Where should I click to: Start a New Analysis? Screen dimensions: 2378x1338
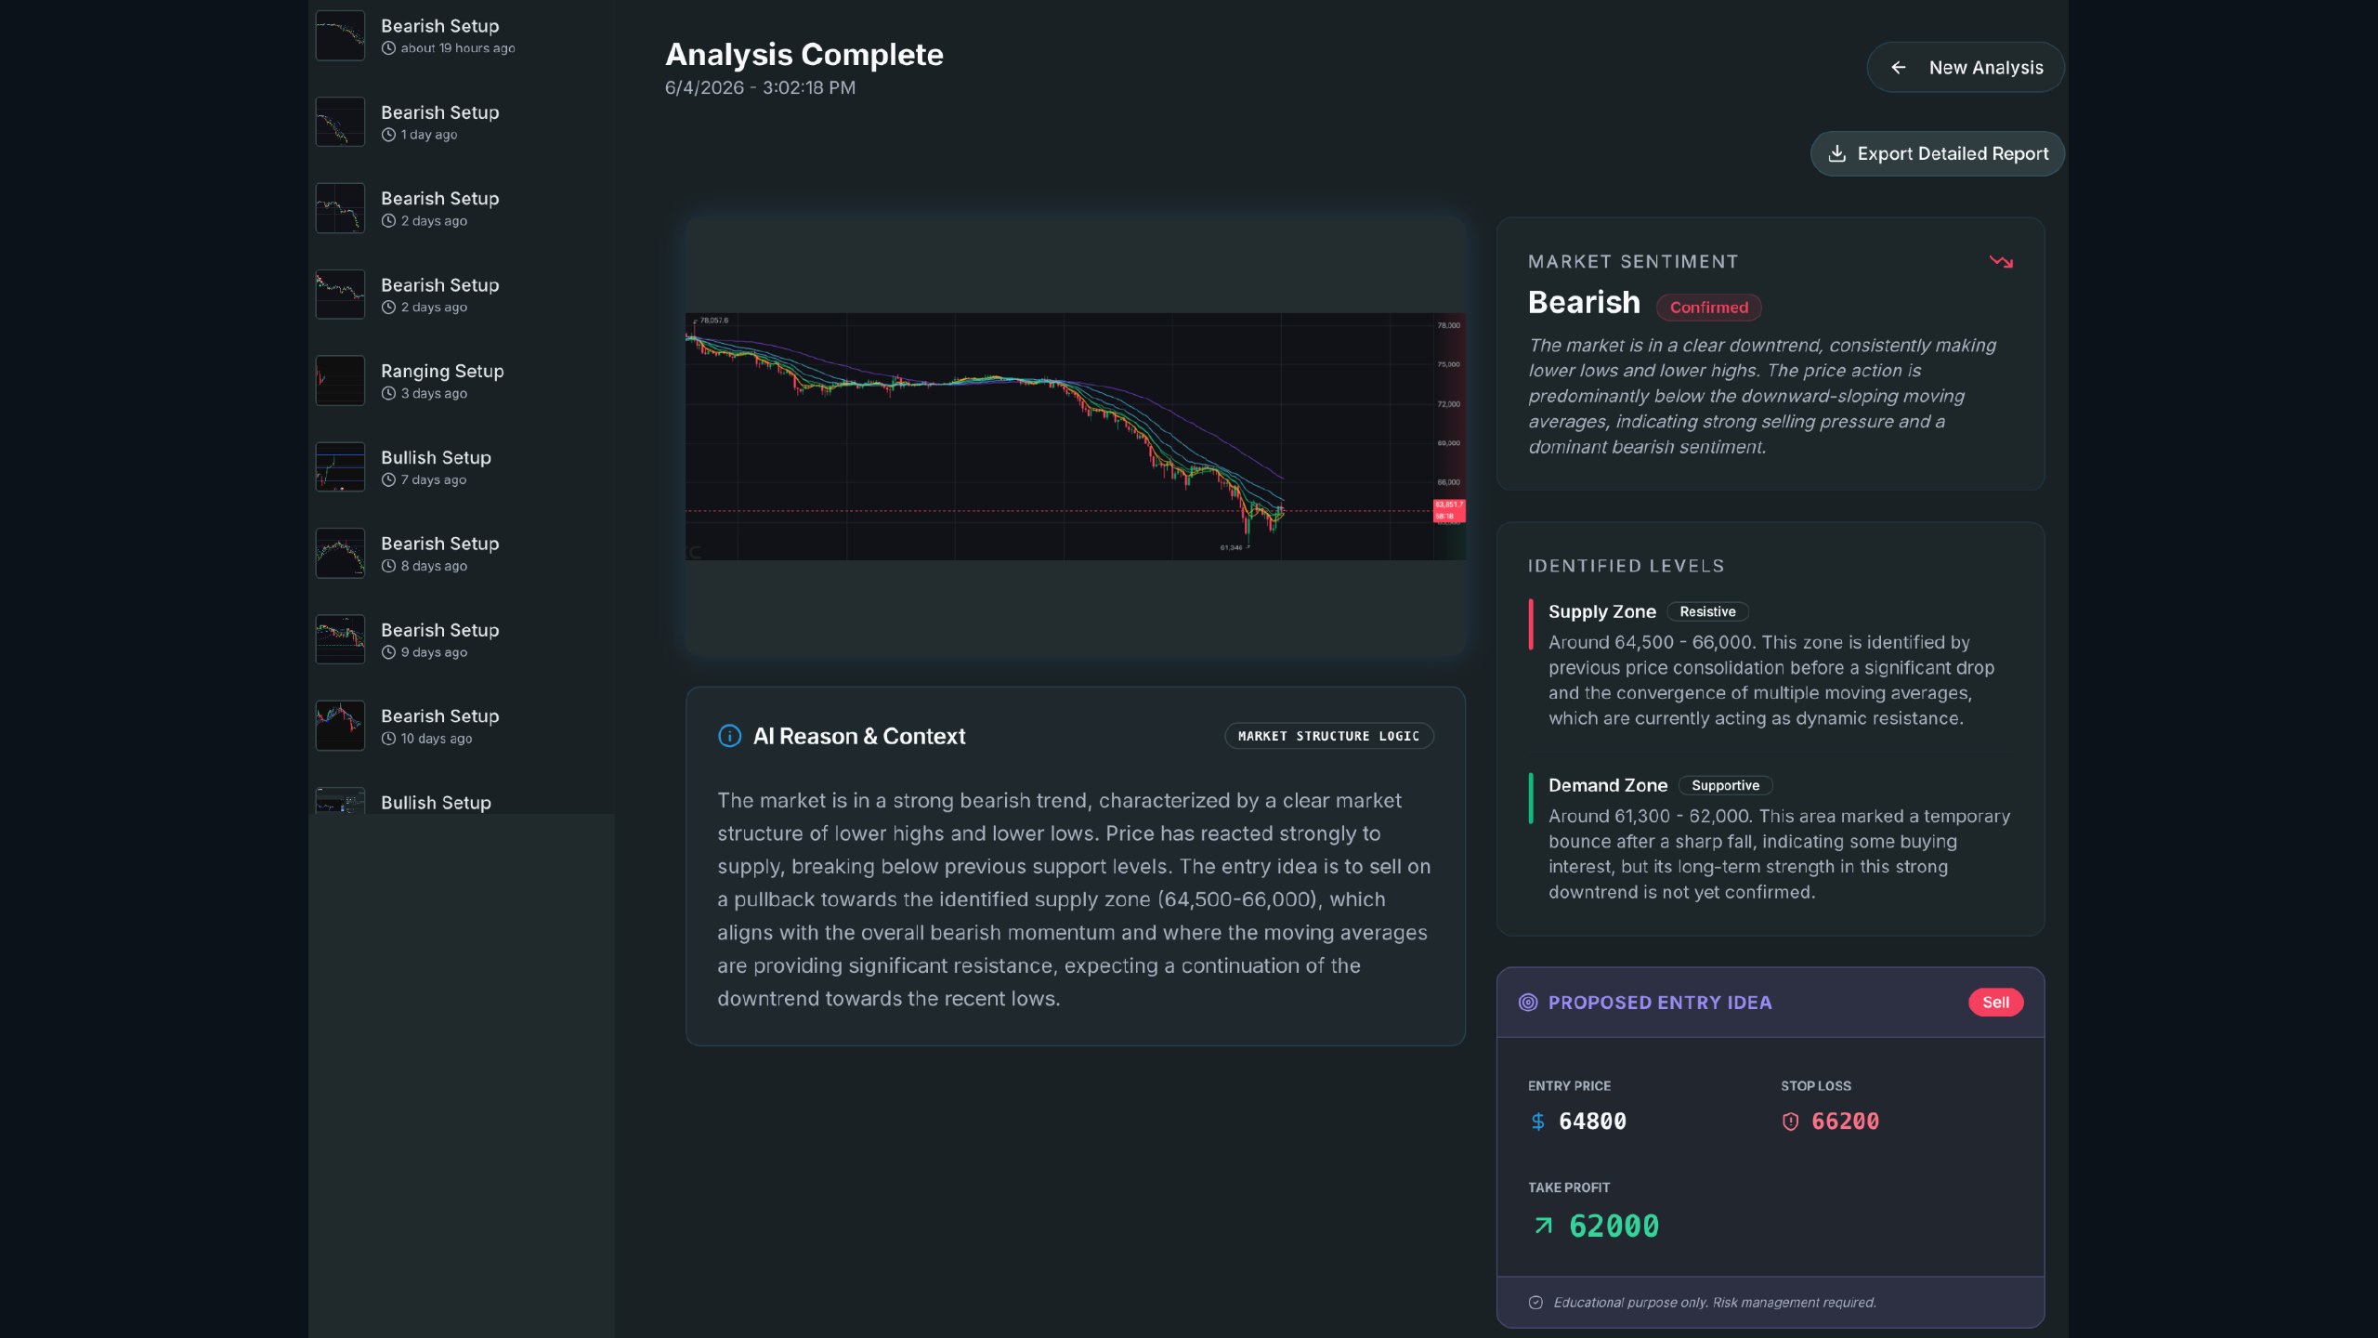coord(1966,68)
